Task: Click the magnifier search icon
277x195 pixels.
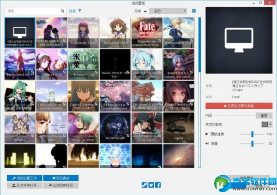Action: [x=62, y=11]
